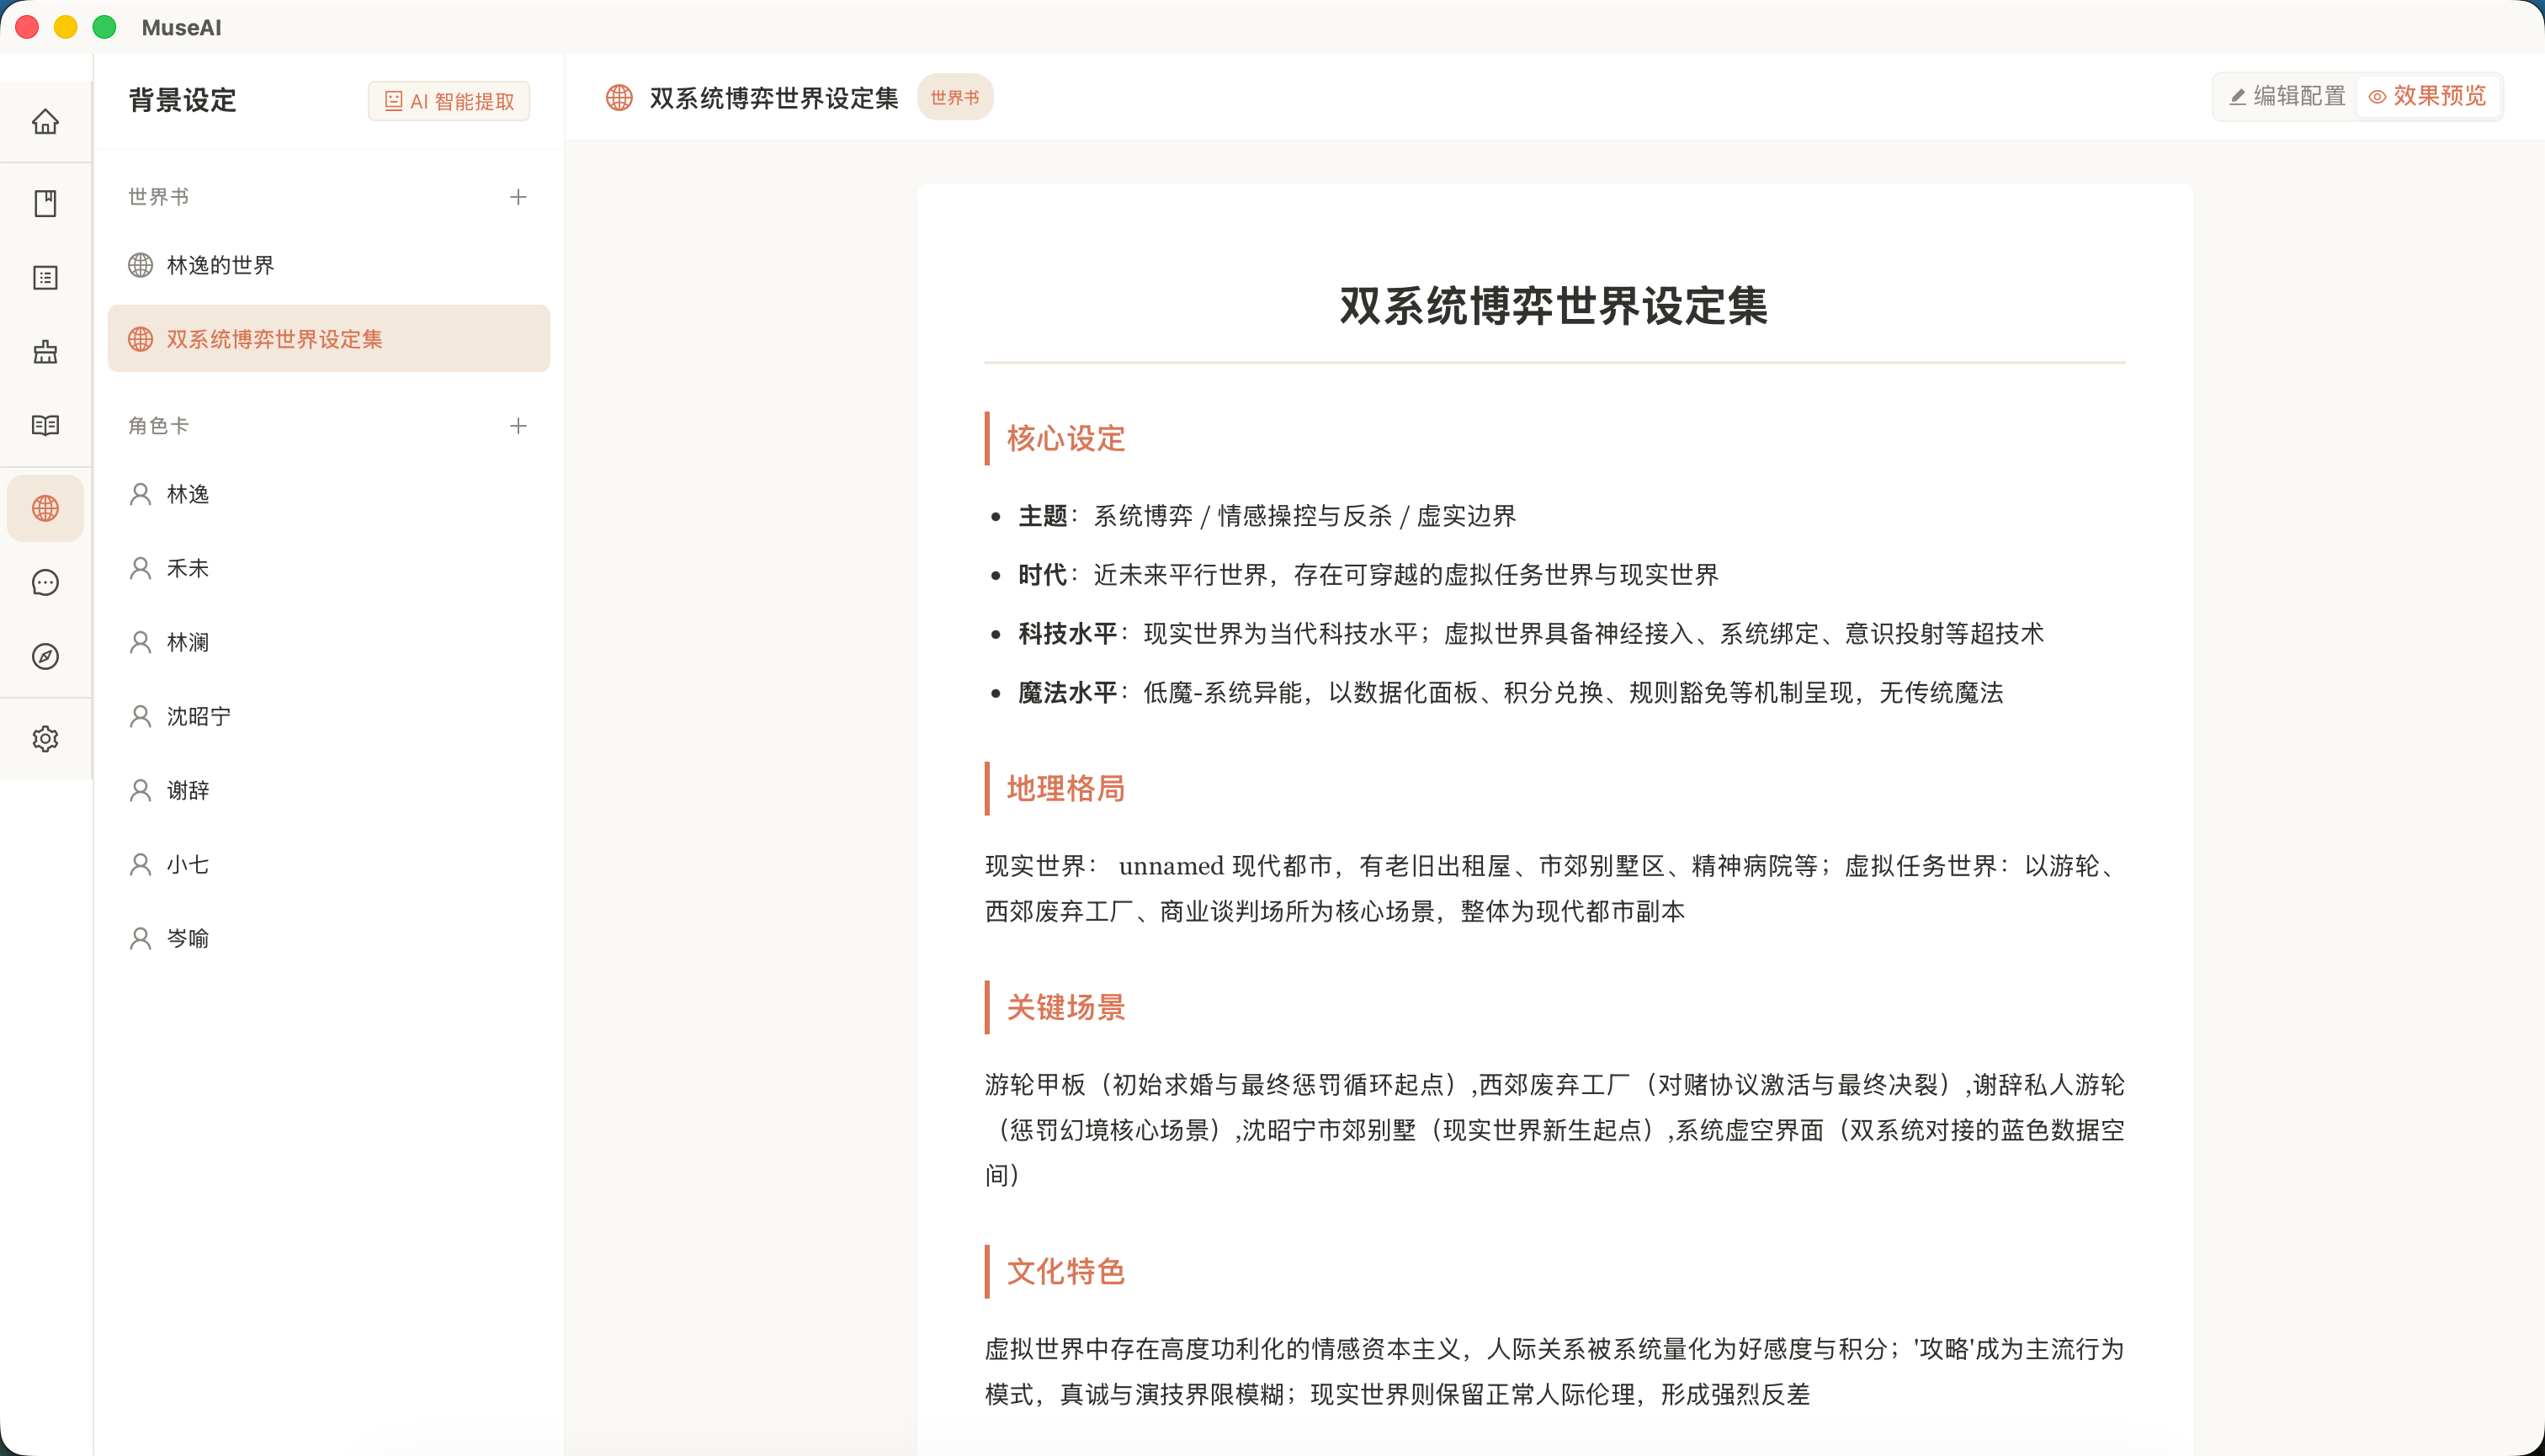Viewport: 2545px width, 1456px height.
Task: Open the settings gear icon
Action: pyautogui.click(x=45, y=739)
